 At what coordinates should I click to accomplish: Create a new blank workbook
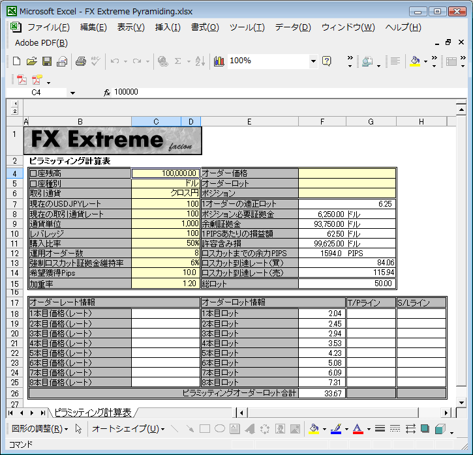16,61
